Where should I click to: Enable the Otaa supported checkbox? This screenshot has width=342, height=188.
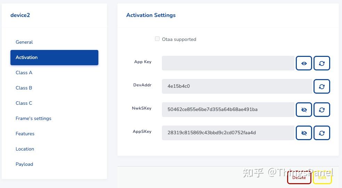[x=157, y=39]
